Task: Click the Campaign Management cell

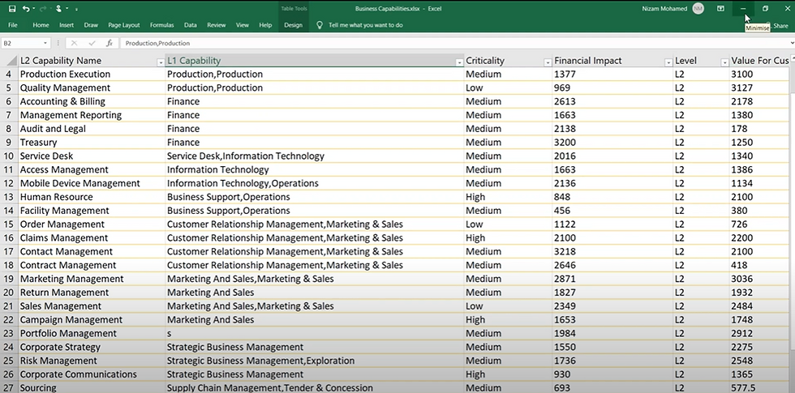Action: tap(92, 320)
